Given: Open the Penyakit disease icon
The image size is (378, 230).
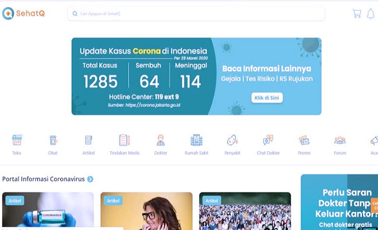Looking at the screenshot, I should (232, 141).
